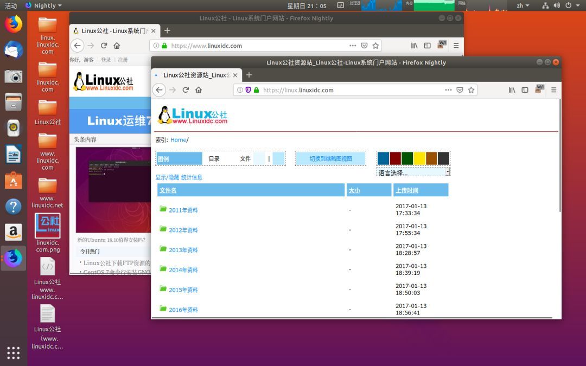Choose the yellow theme color swatch
Viewport: 586px width, 366px height.
click(419, 158)
